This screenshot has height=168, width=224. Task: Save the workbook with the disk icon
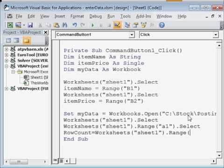[30, 25]
